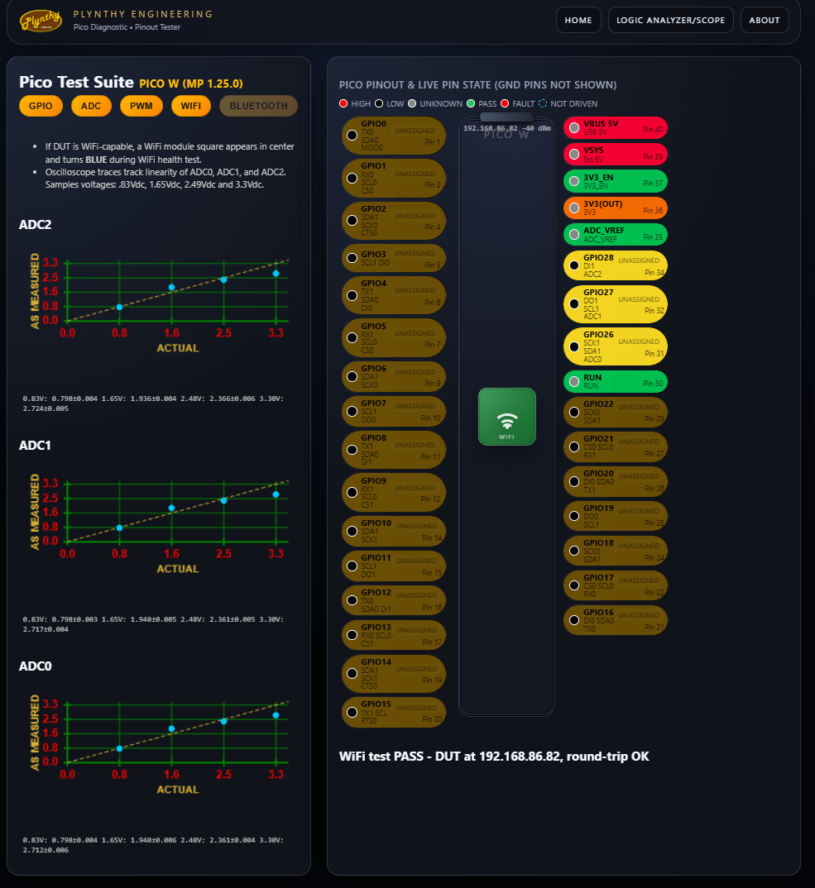Screen dimensions: 815x888
Task: Click the green PASS legend dot
Action: (471, 103)
